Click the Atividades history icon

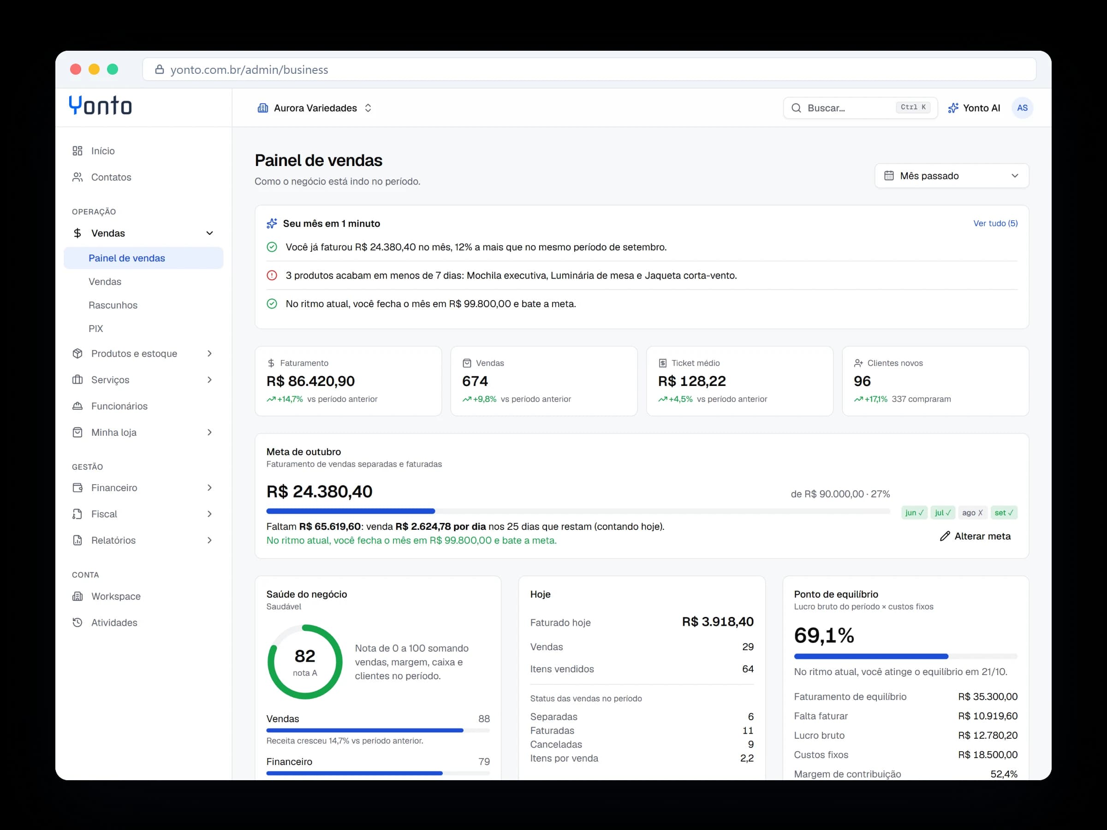tap(77, 622)
